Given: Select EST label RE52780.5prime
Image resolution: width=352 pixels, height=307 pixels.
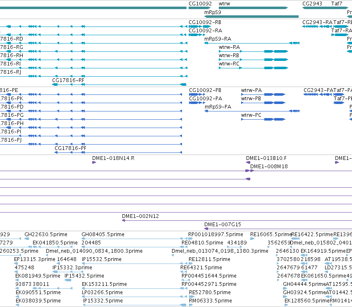Looking at the screenshot, I should pyautogui.click(x=210, y=292).
